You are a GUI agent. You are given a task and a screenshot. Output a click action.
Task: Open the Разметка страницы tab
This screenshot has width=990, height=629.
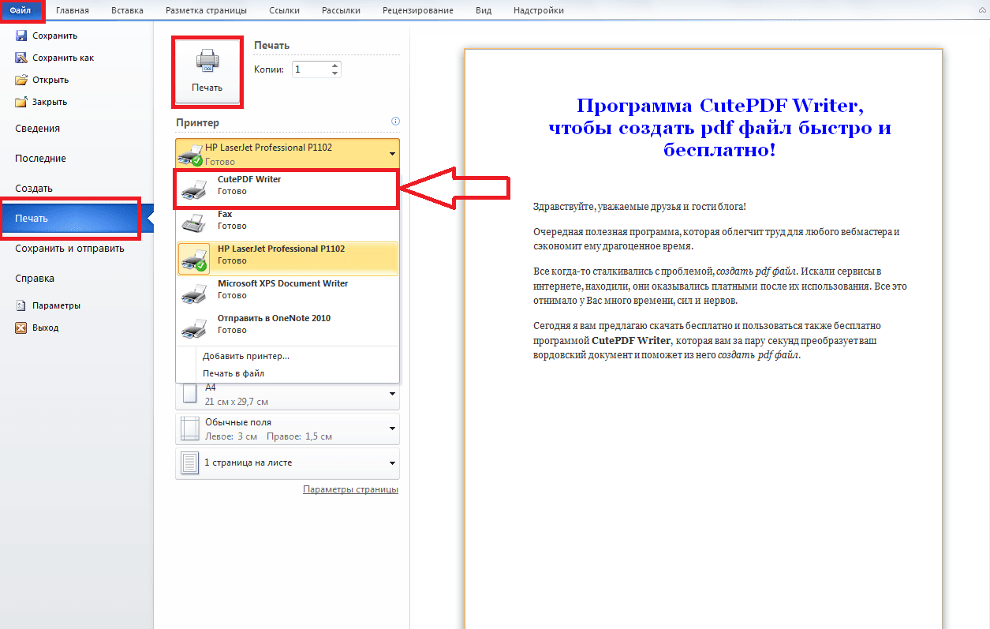click(x=206, y=10)
